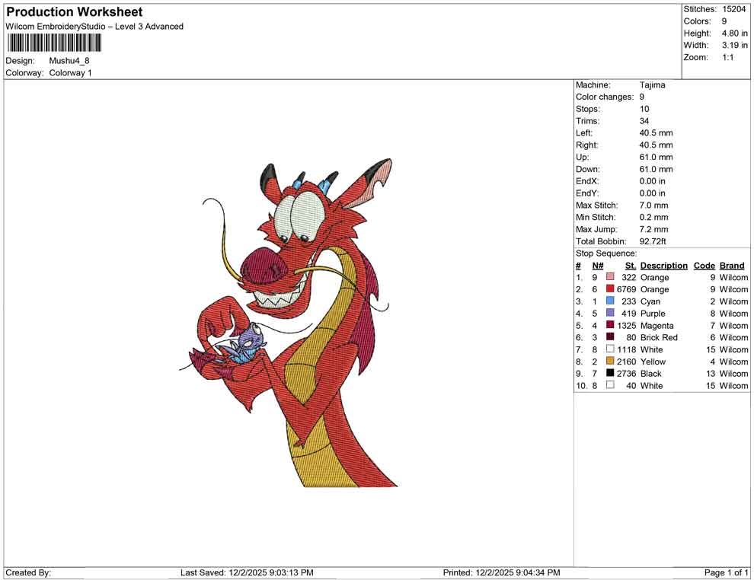Select the Description column header
754x580 pixels.
(663, 265)
